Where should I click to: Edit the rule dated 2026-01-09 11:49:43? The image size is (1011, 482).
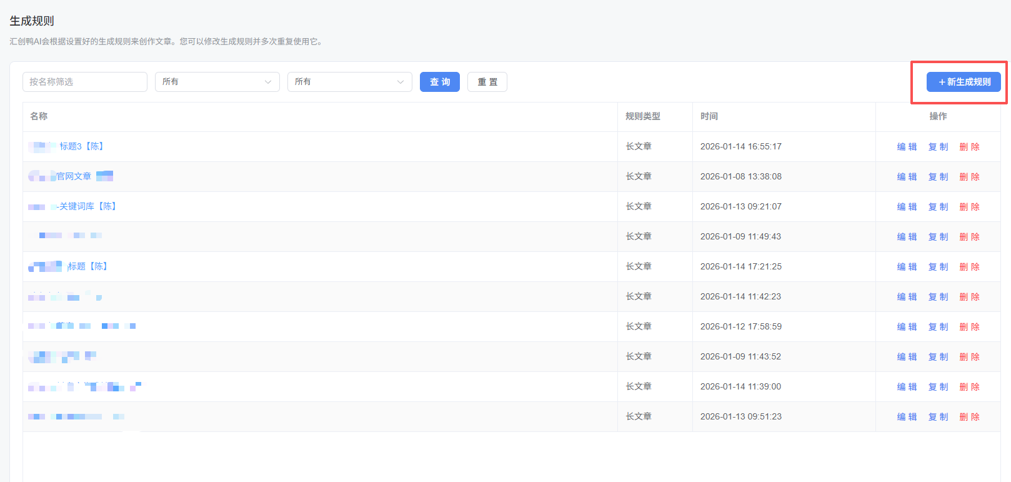[x=907, y=237]
